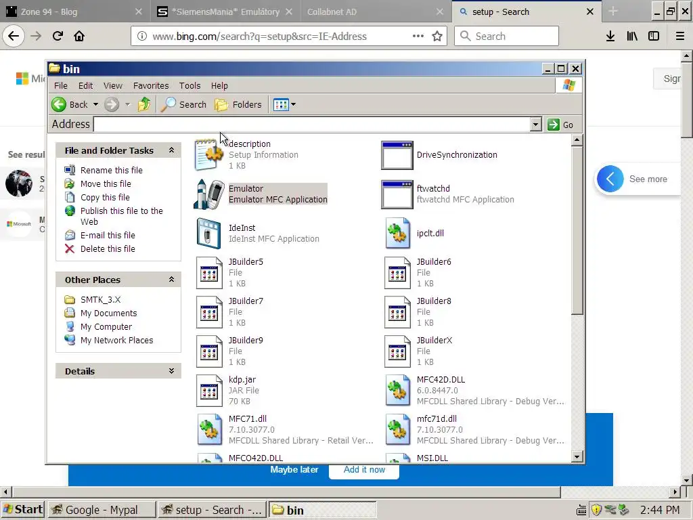Screen dimensions: 693x520
Task: Switch to Google - Mypal taskbar item
Action: pyautogui.click(x=102, y=510)
